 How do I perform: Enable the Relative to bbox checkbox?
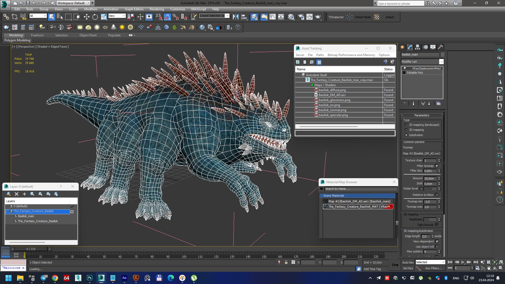coord(437,195)
